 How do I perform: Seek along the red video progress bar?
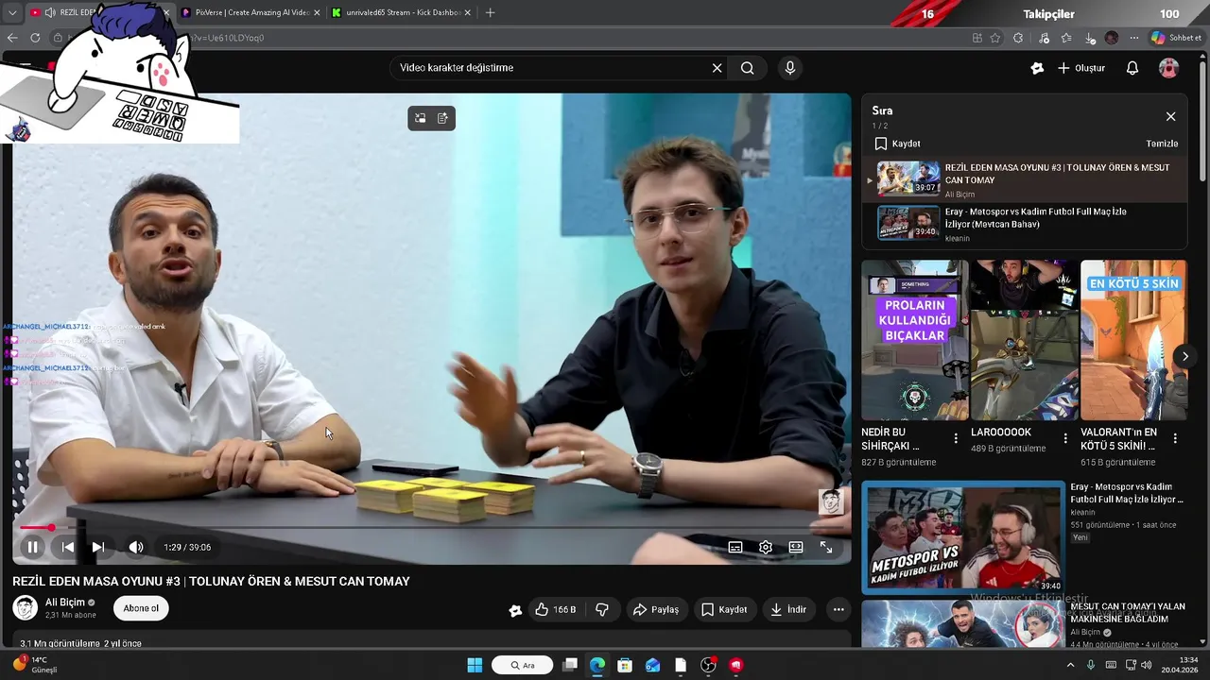(432, 527)
